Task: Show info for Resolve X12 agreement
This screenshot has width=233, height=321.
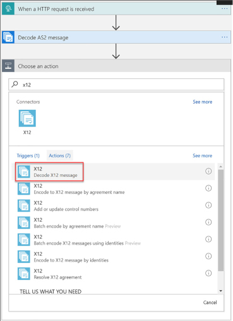Action: pos(208,273)
